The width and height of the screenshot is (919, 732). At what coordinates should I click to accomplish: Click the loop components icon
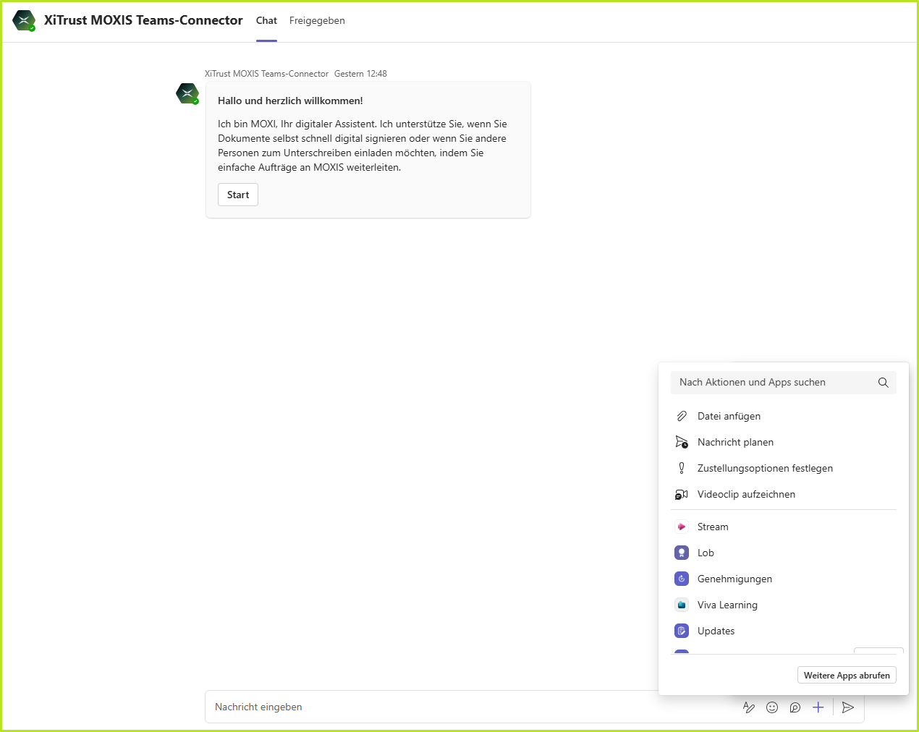point(795,707)
